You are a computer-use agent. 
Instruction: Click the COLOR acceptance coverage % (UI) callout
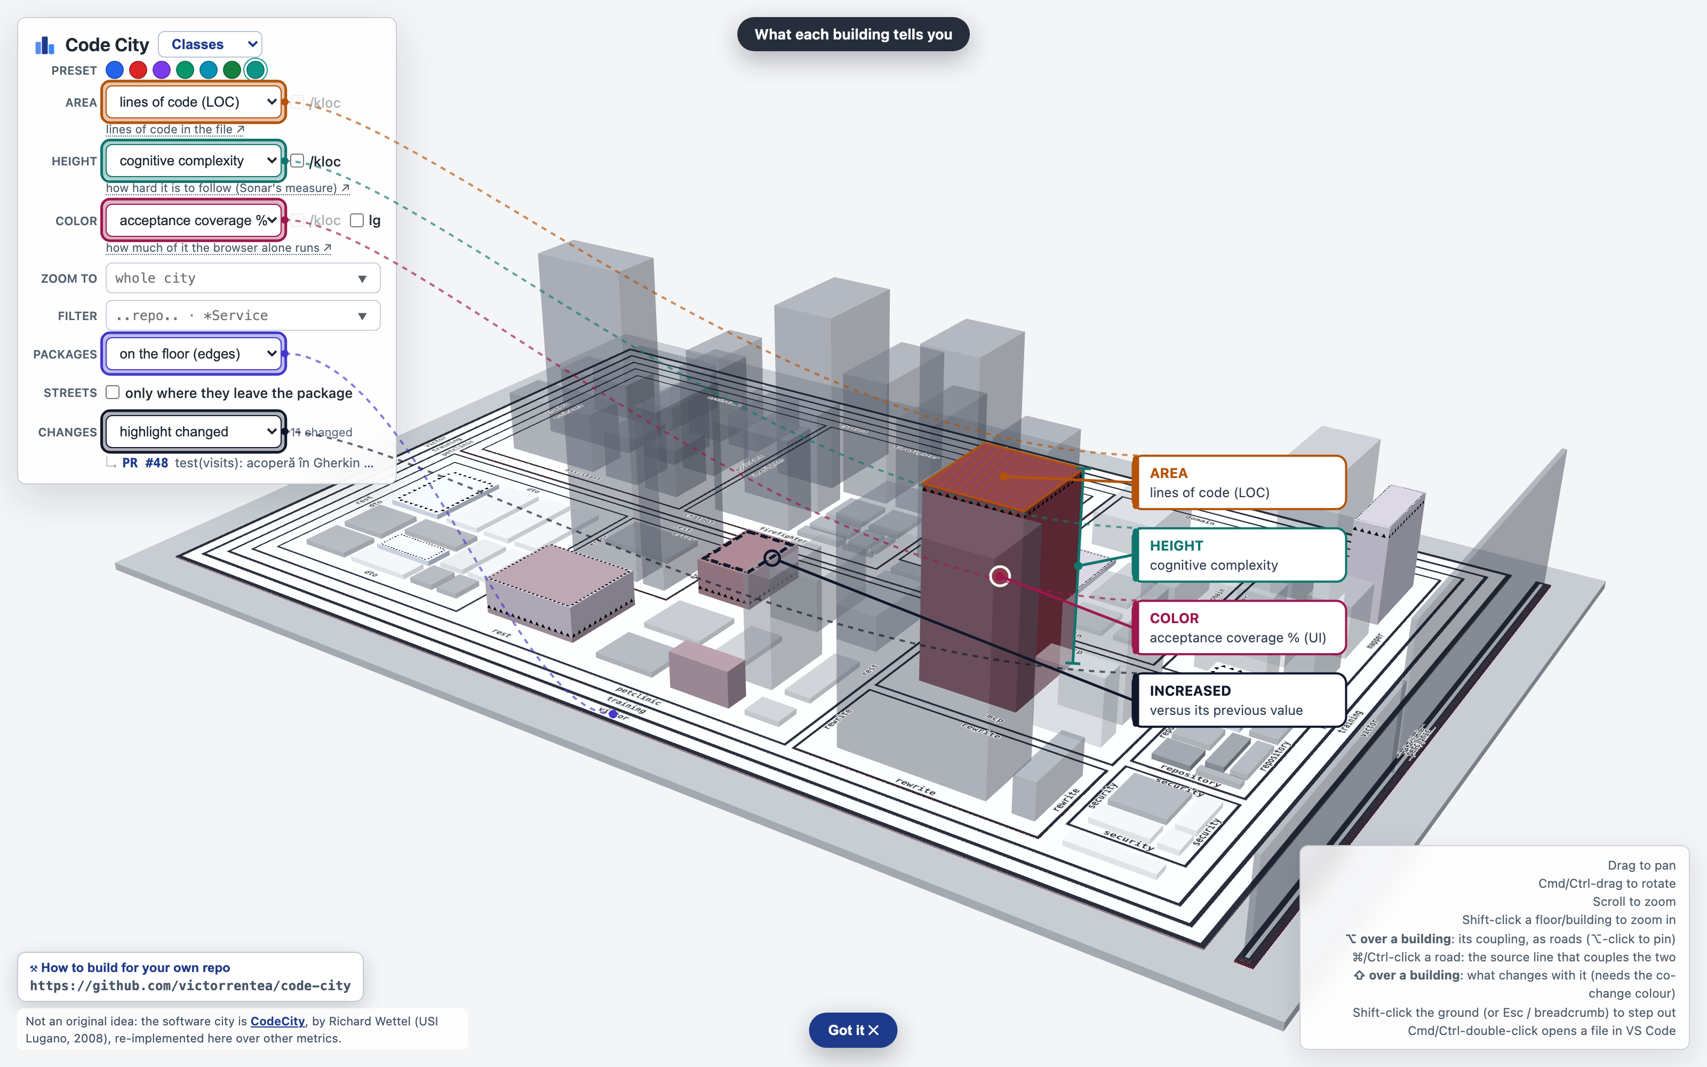click(1239, 627)
